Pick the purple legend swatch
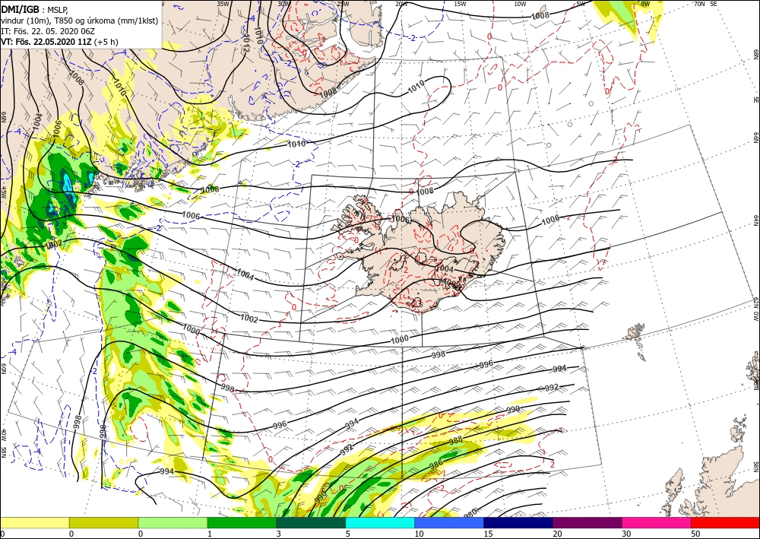This screenshot has width=760, height=539. pos(587,522)
